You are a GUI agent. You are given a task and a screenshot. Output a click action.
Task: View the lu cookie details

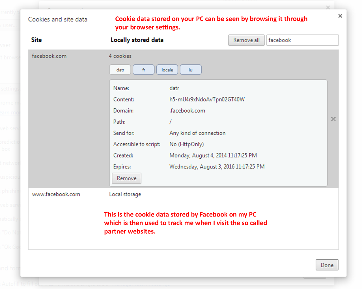click(191, 70)
